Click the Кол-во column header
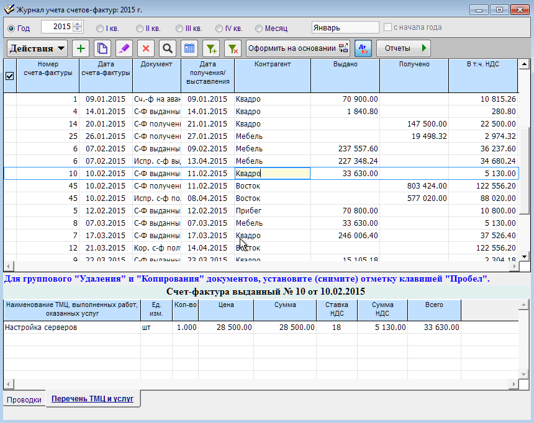The image size is (534, 423). point(186,309)
